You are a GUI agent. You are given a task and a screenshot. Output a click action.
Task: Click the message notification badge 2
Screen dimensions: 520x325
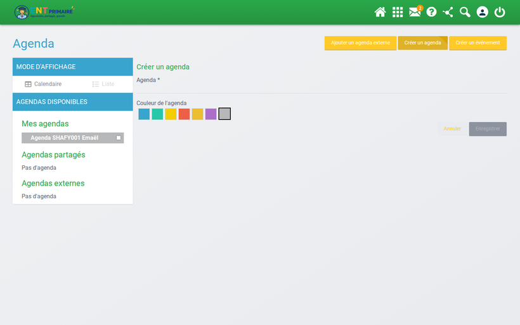click(420, 8)
